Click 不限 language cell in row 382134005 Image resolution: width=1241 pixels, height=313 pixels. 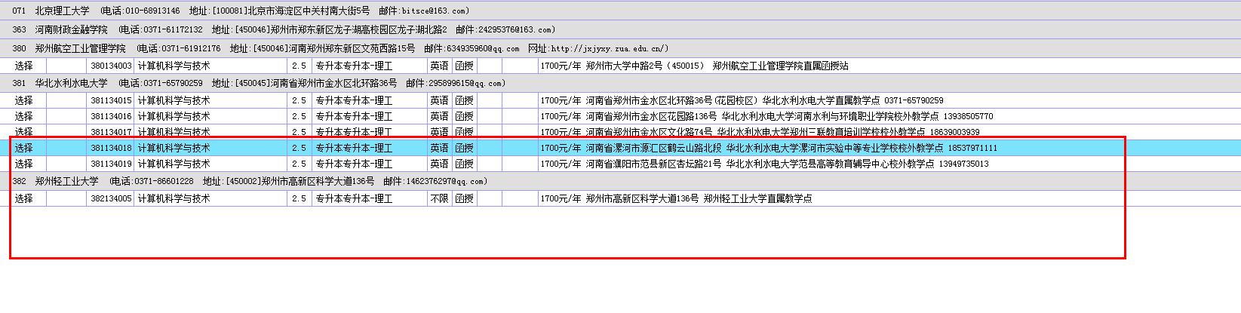(x=439, y=198)
